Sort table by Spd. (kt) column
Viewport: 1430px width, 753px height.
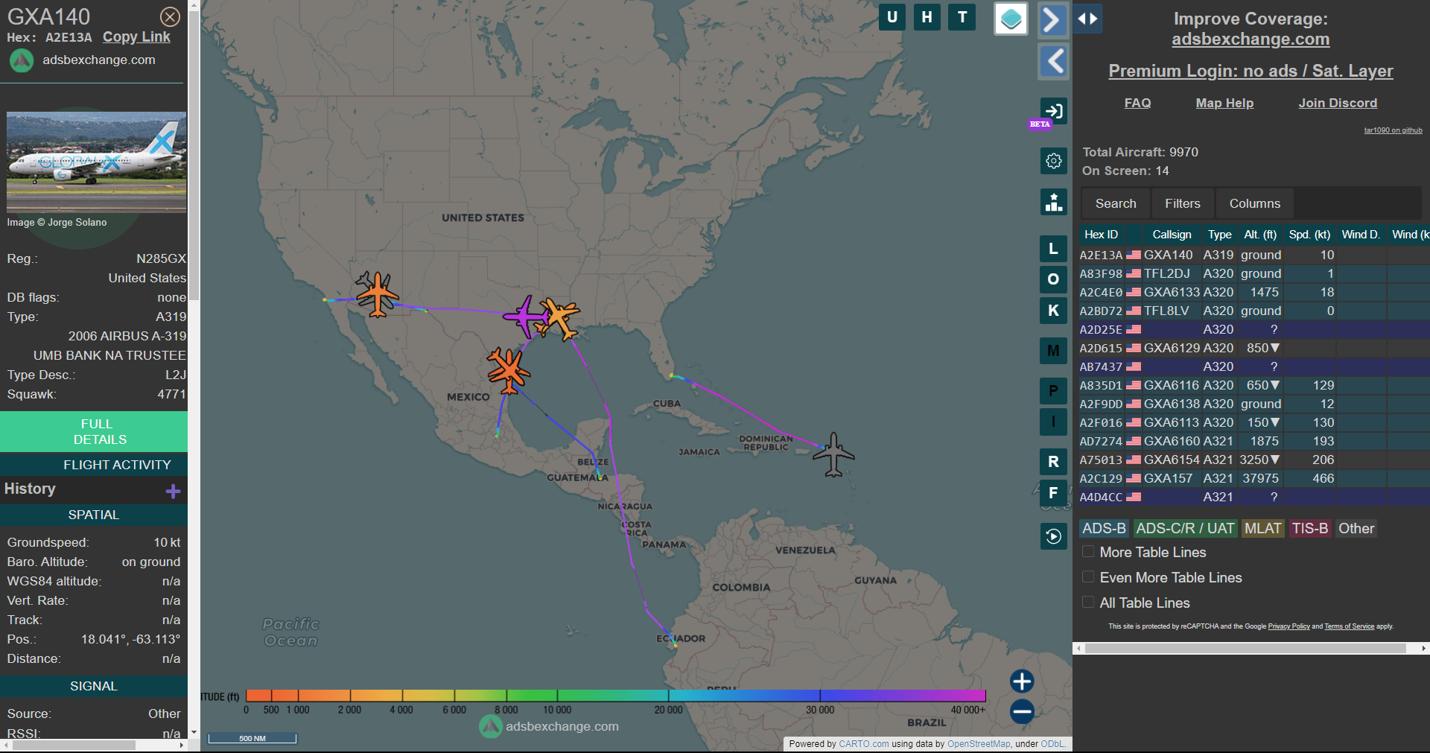pos(1309,235)
